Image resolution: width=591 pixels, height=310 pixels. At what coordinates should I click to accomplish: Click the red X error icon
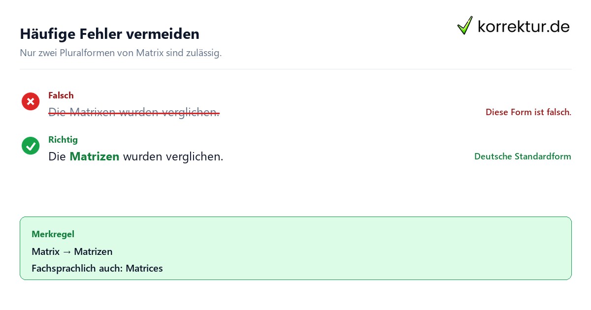[x=31, y=101]
